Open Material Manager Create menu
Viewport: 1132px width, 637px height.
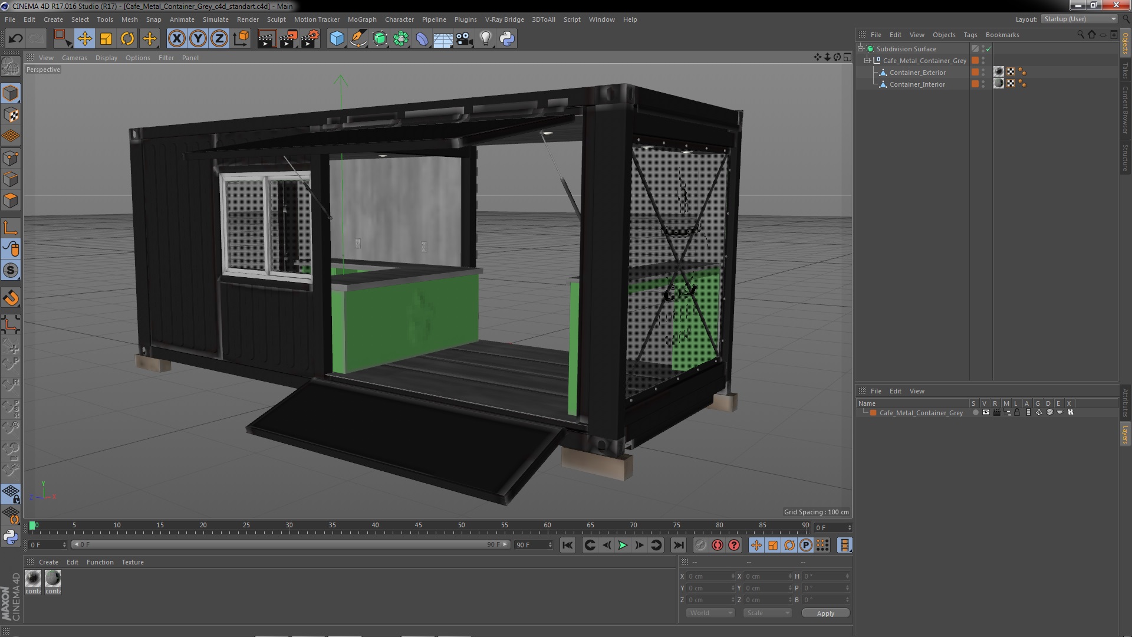point(48,562)
